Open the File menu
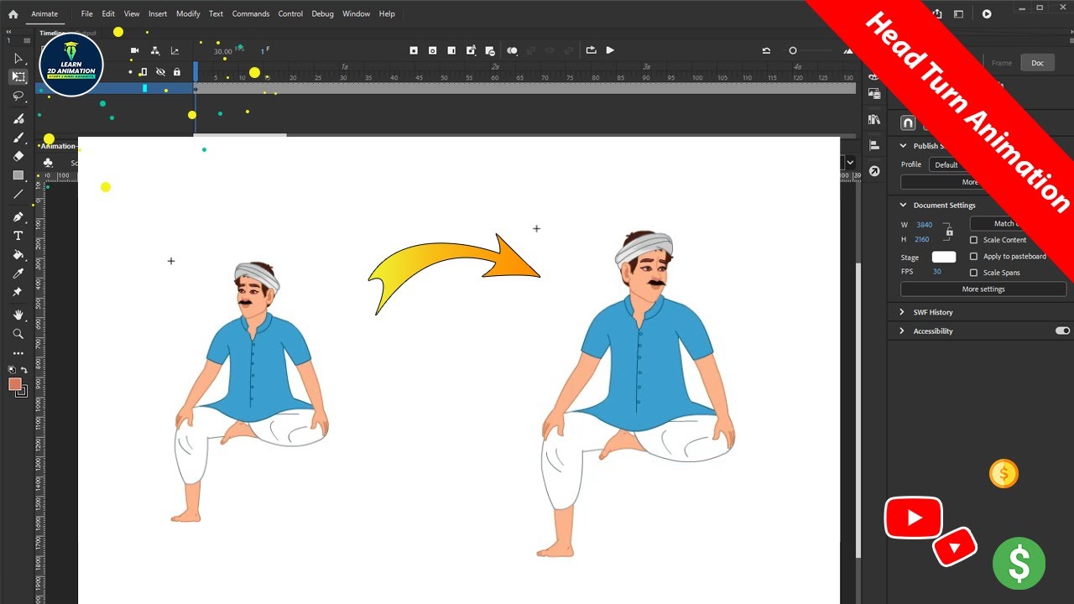Viewport: 1074px width, 604px height. (87, 13)
